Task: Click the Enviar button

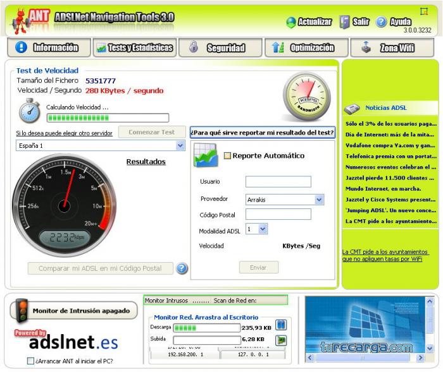Action: point(258,267)
